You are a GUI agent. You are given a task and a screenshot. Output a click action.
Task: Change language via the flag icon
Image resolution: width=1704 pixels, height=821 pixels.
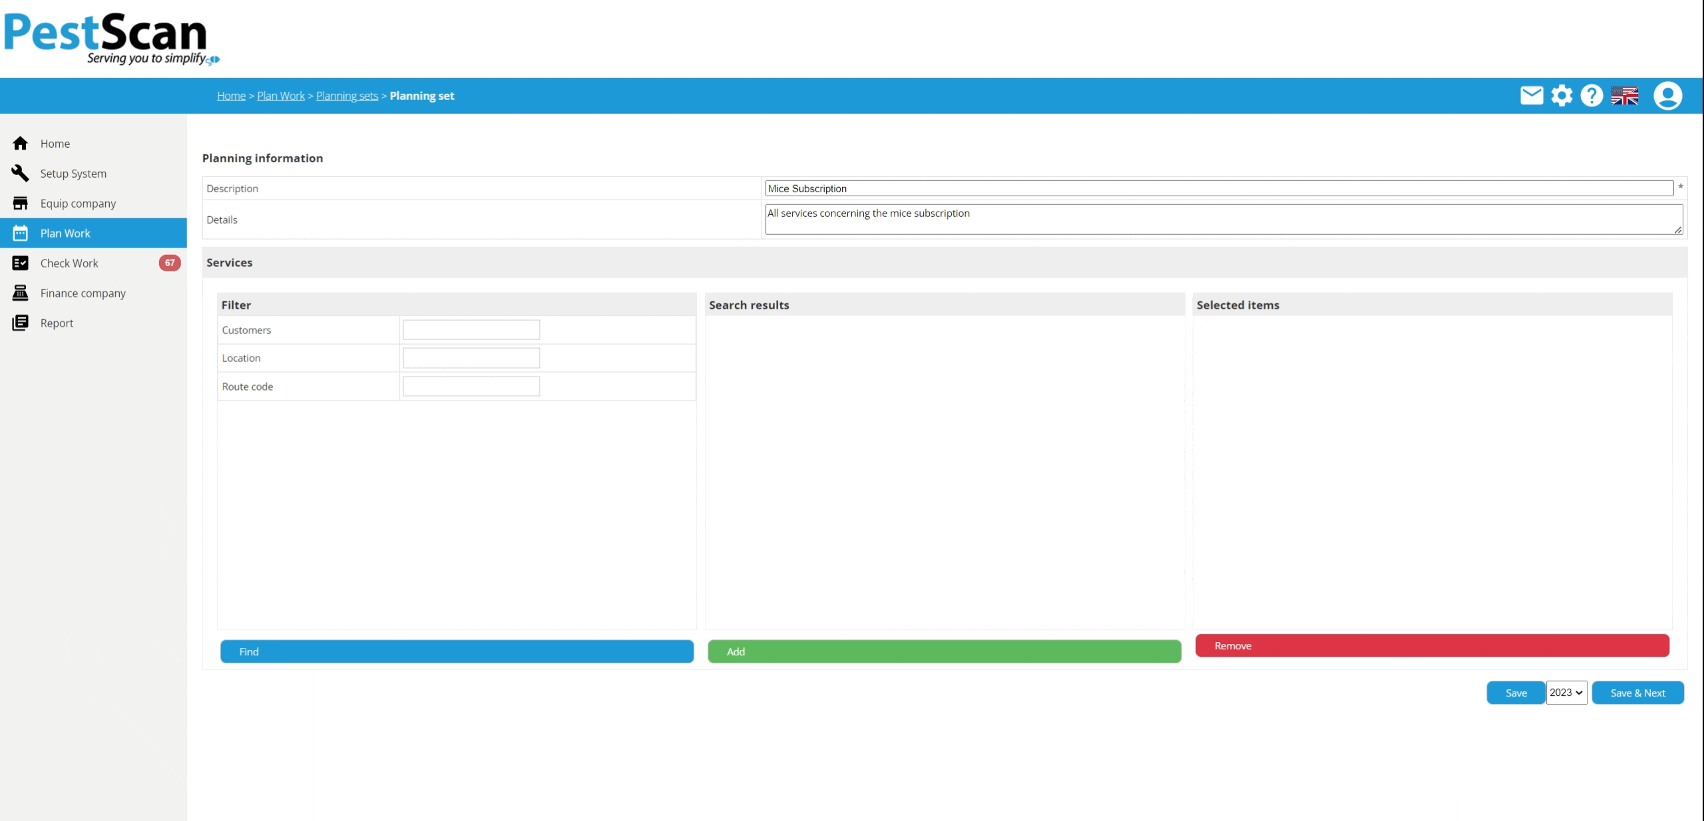coord(1624,96)
